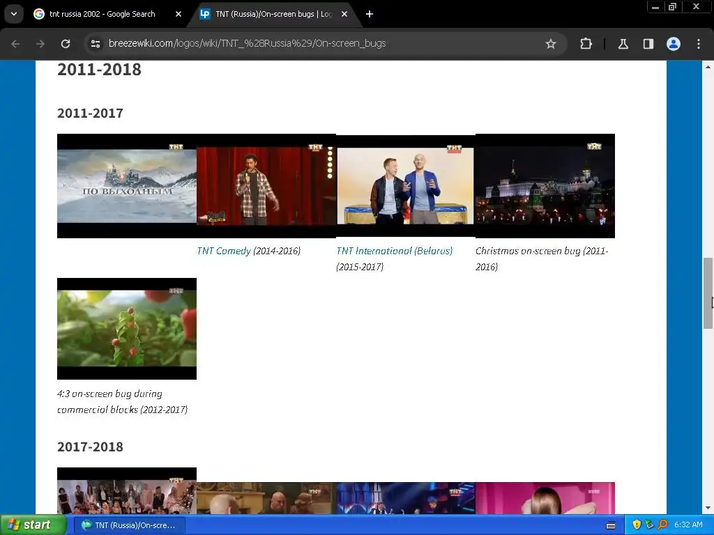
Task: Minimize the Chrome window
Action: 655,7
